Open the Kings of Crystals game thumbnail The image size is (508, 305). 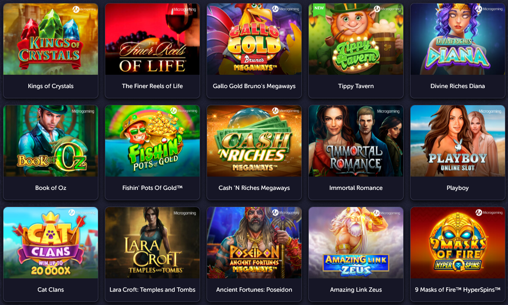click(51, 39)
